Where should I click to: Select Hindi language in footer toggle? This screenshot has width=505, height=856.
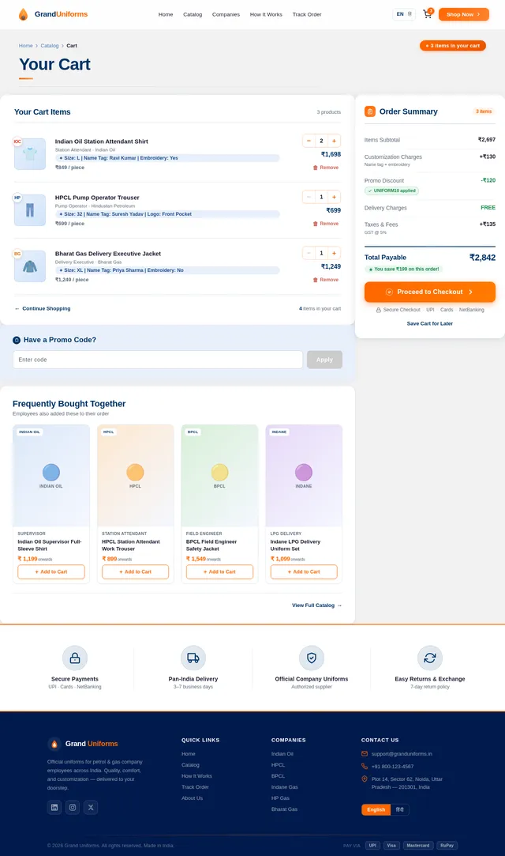click(399, 809)
